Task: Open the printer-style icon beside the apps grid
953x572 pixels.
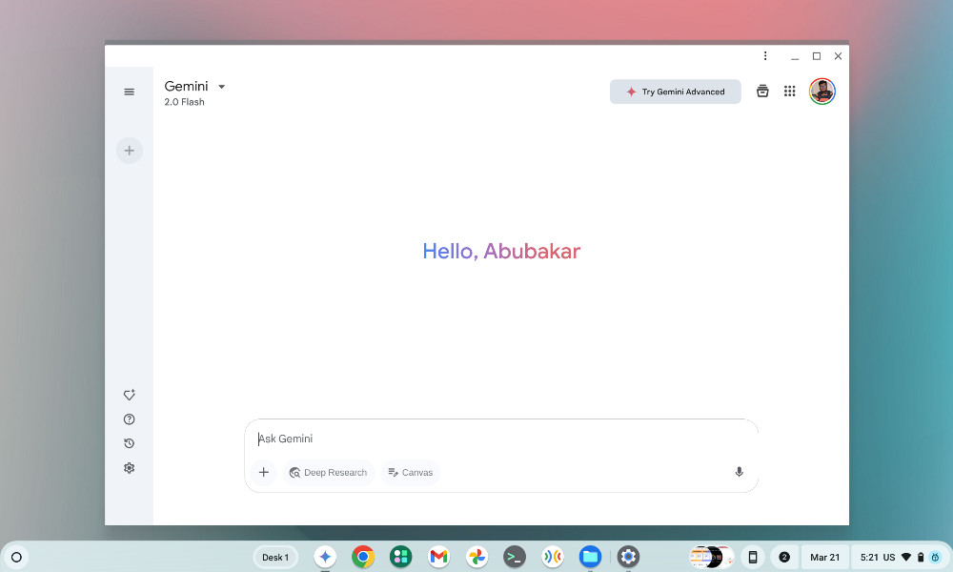Action: [x=762, y=92]
